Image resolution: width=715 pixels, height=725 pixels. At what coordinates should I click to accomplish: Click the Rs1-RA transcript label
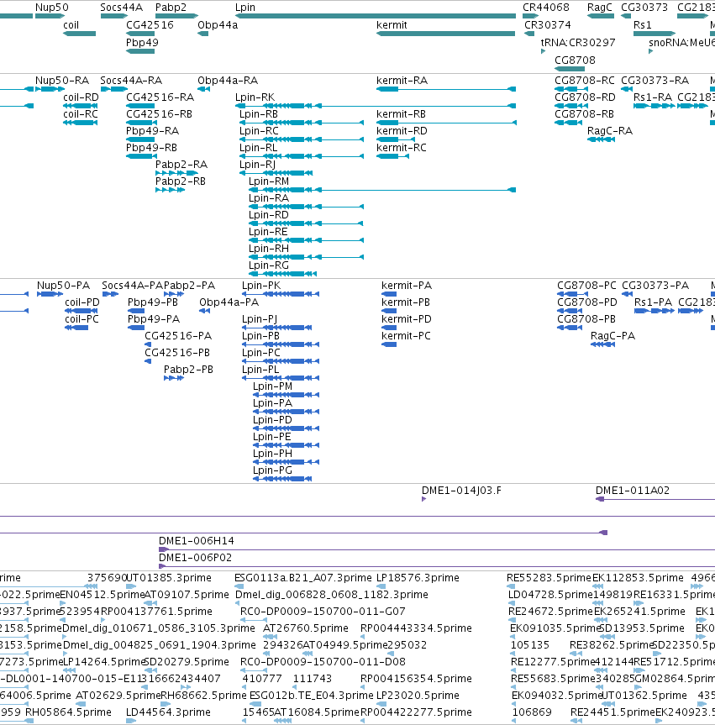(653, 97)
